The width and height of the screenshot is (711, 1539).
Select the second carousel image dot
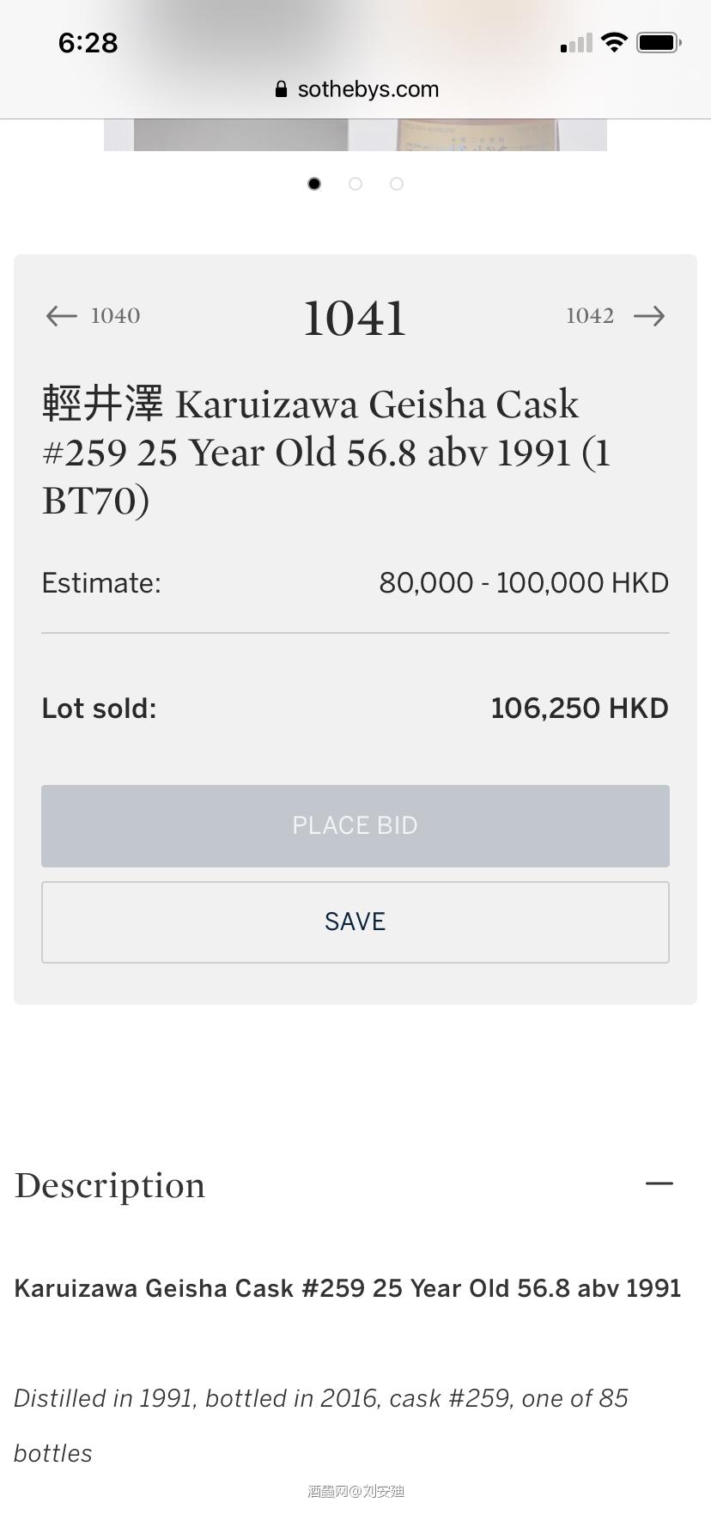pos(355,184)
